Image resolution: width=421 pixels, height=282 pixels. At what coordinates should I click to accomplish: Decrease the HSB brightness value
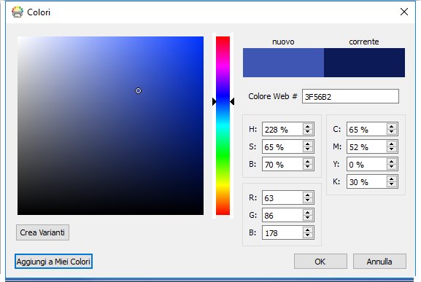(x=308, y=167)
